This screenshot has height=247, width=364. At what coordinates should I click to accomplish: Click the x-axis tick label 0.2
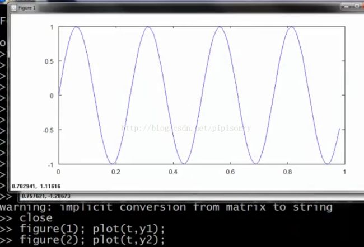pos(115,172)
